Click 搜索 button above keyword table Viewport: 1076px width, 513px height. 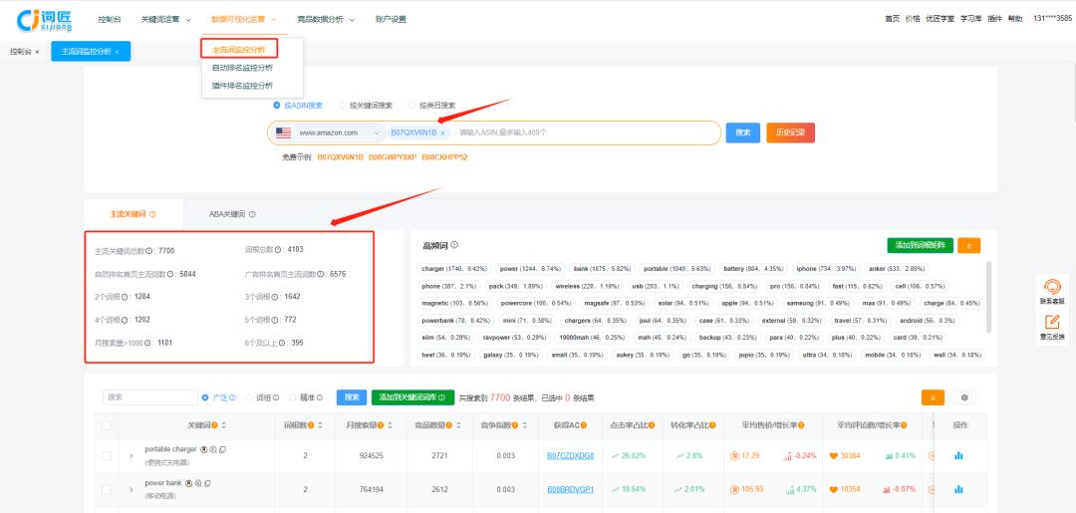(352, 397)
